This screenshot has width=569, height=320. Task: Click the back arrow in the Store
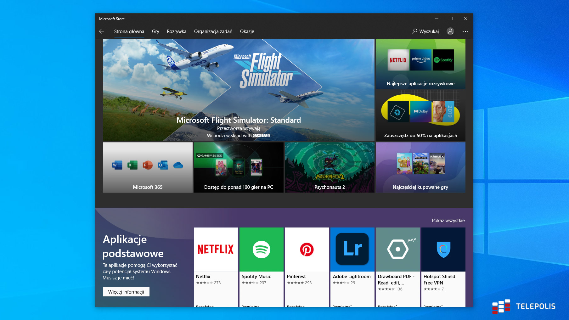[x=102, y=31]
